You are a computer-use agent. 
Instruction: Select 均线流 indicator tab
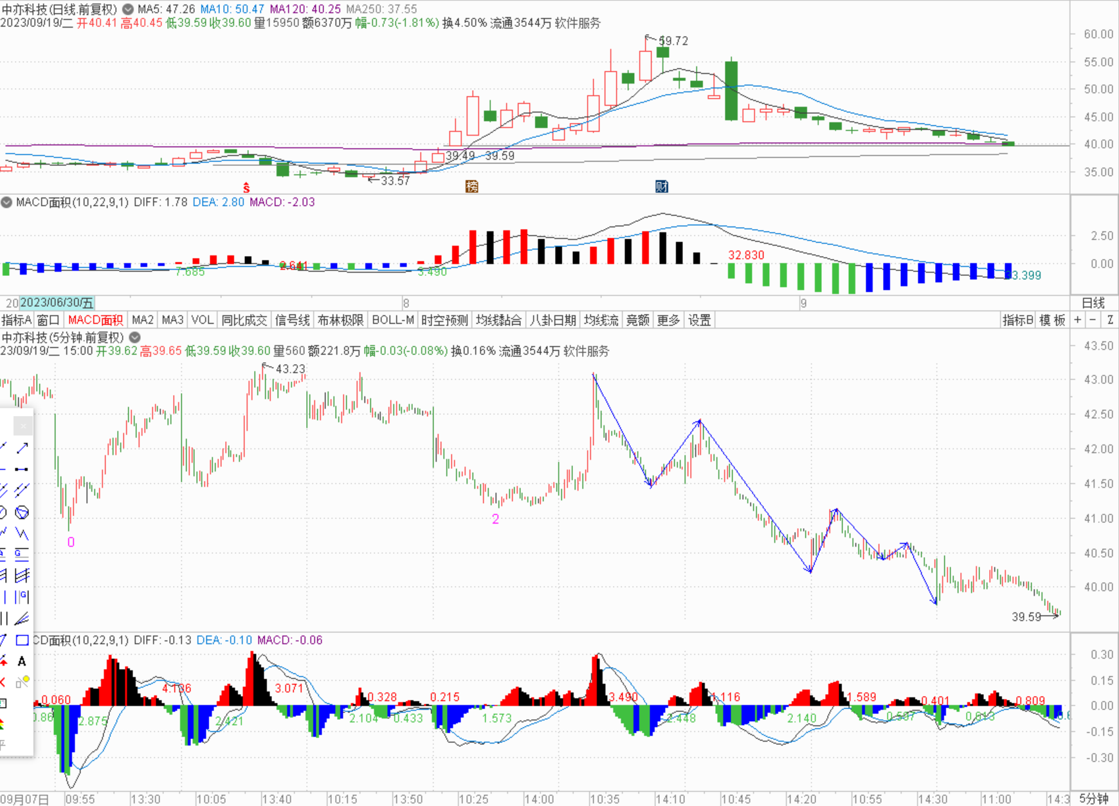click(x=601, y=320)
